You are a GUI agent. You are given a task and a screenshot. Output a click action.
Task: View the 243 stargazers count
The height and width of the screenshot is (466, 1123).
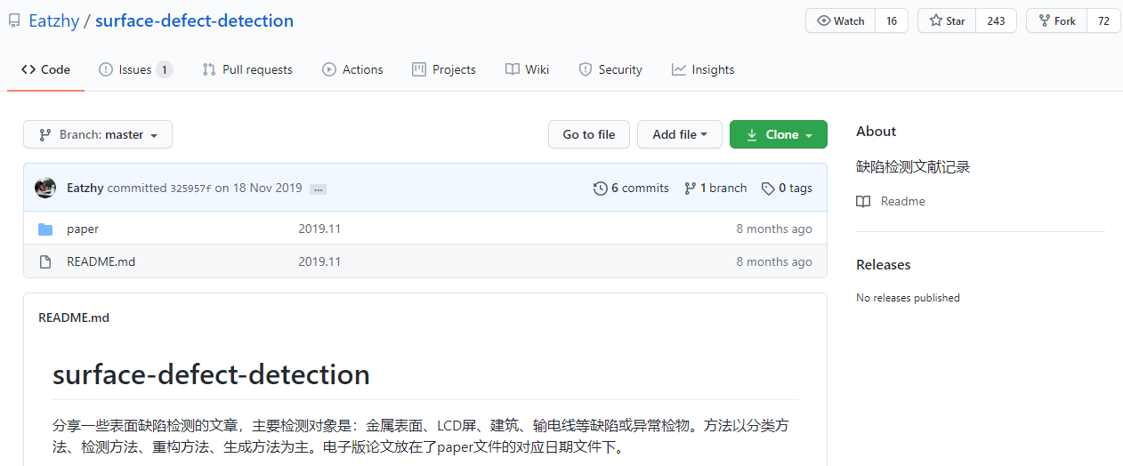point(997,21)
